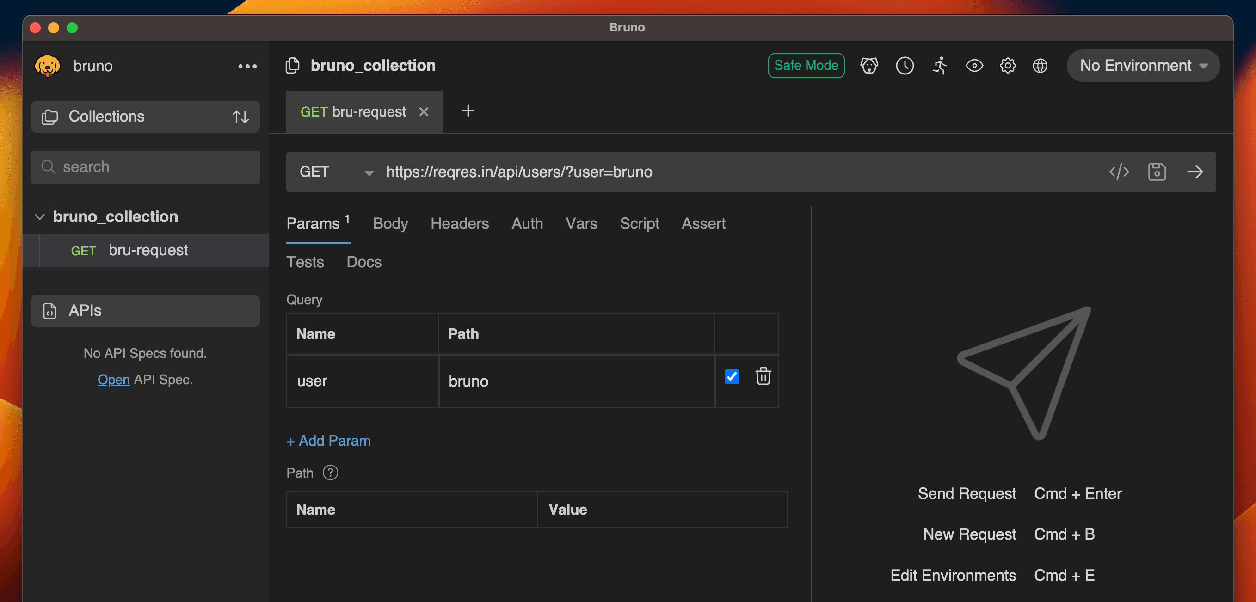1256x602 pixels.
Task: Switch to the GET method dropdown
Action: click(333, 172)
